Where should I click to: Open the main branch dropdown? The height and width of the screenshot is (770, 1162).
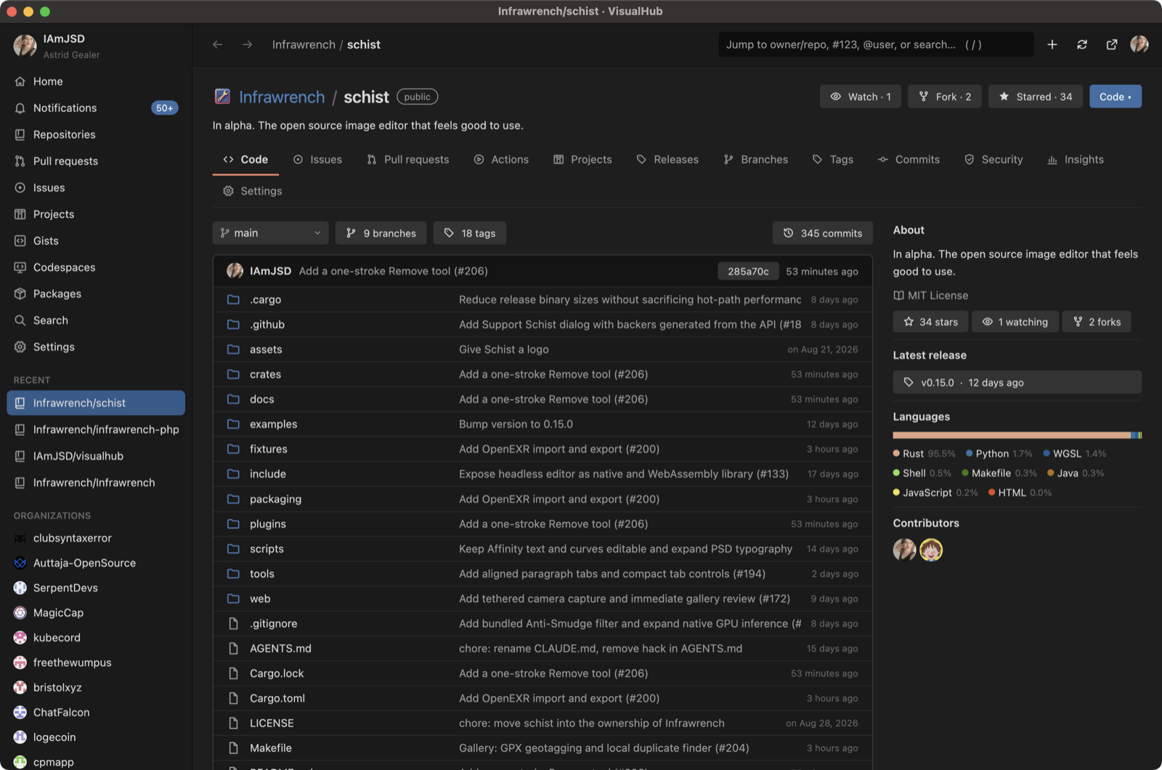pos(270,233)
